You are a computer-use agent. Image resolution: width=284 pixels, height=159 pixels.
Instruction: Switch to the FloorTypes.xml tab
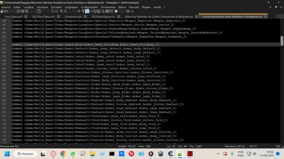[13, 16]
